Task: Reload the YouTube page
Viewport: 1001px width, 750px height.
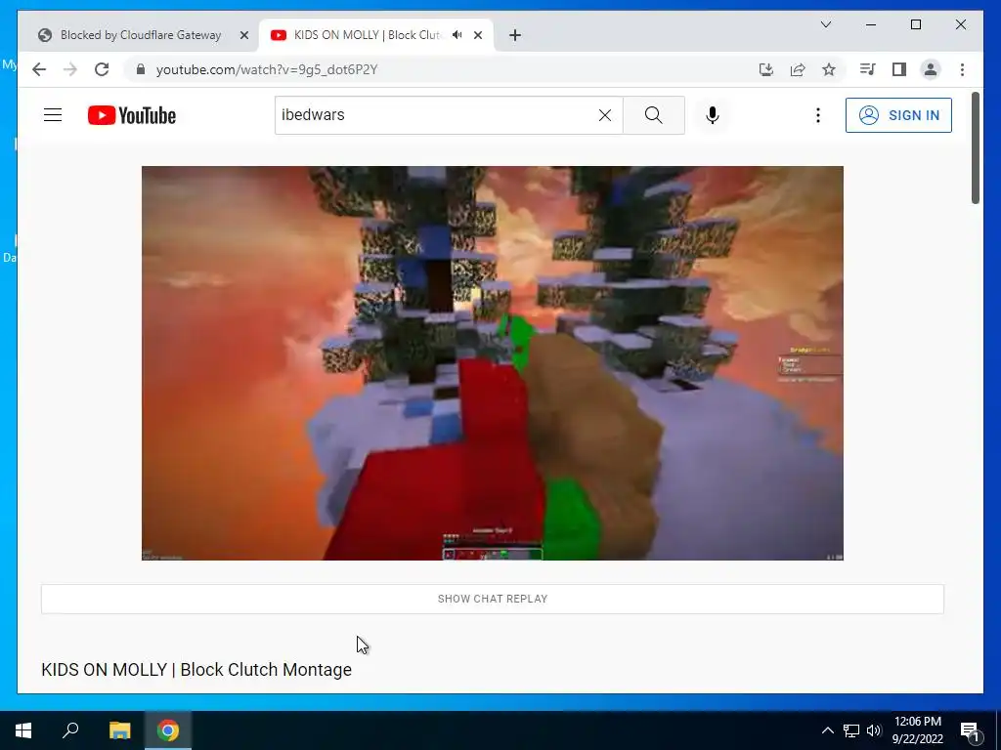Action: pyautogui.click(x=102, y=69)
